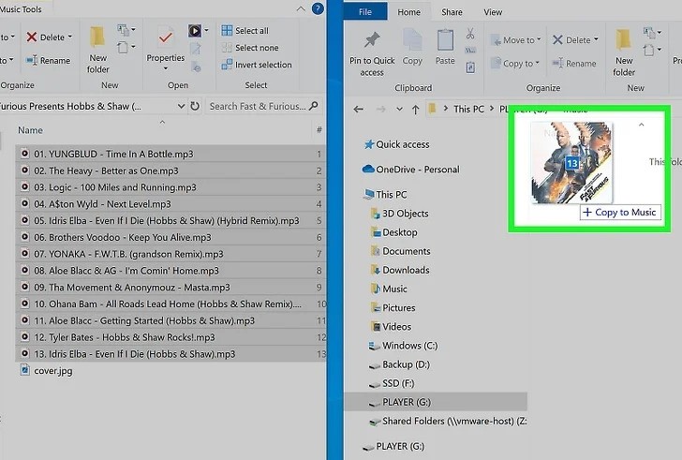Open Windows (C:) drive
Viewport: 682px width, 460px height.
(x=403, y=346)
